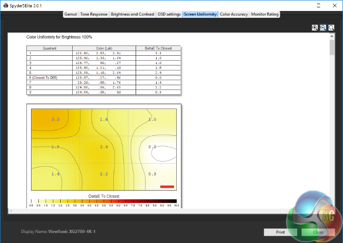Switch to the Tone Response tab

pyautogui.click(x=94, y=14)
